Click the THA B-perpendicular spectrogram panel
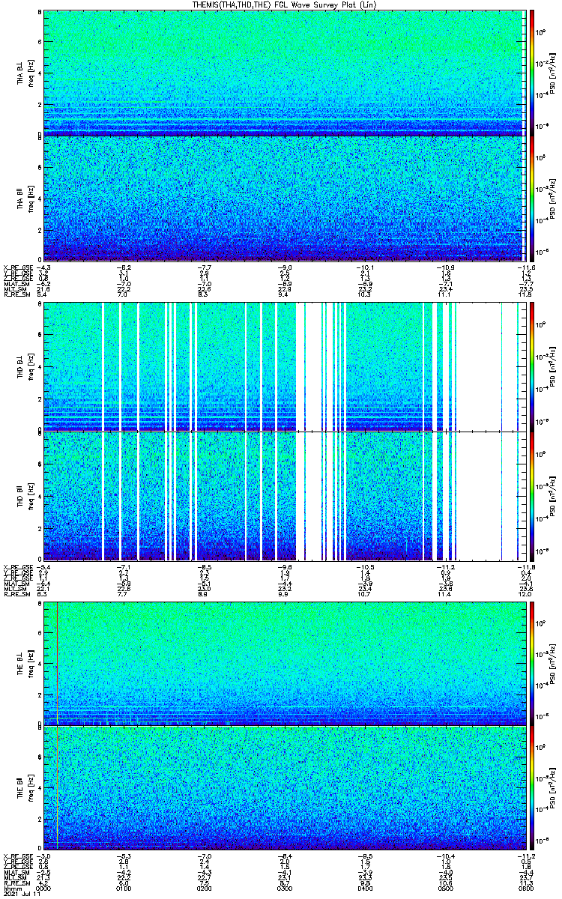562x899 pixels. pyautogui.click(x=285, y=72)
